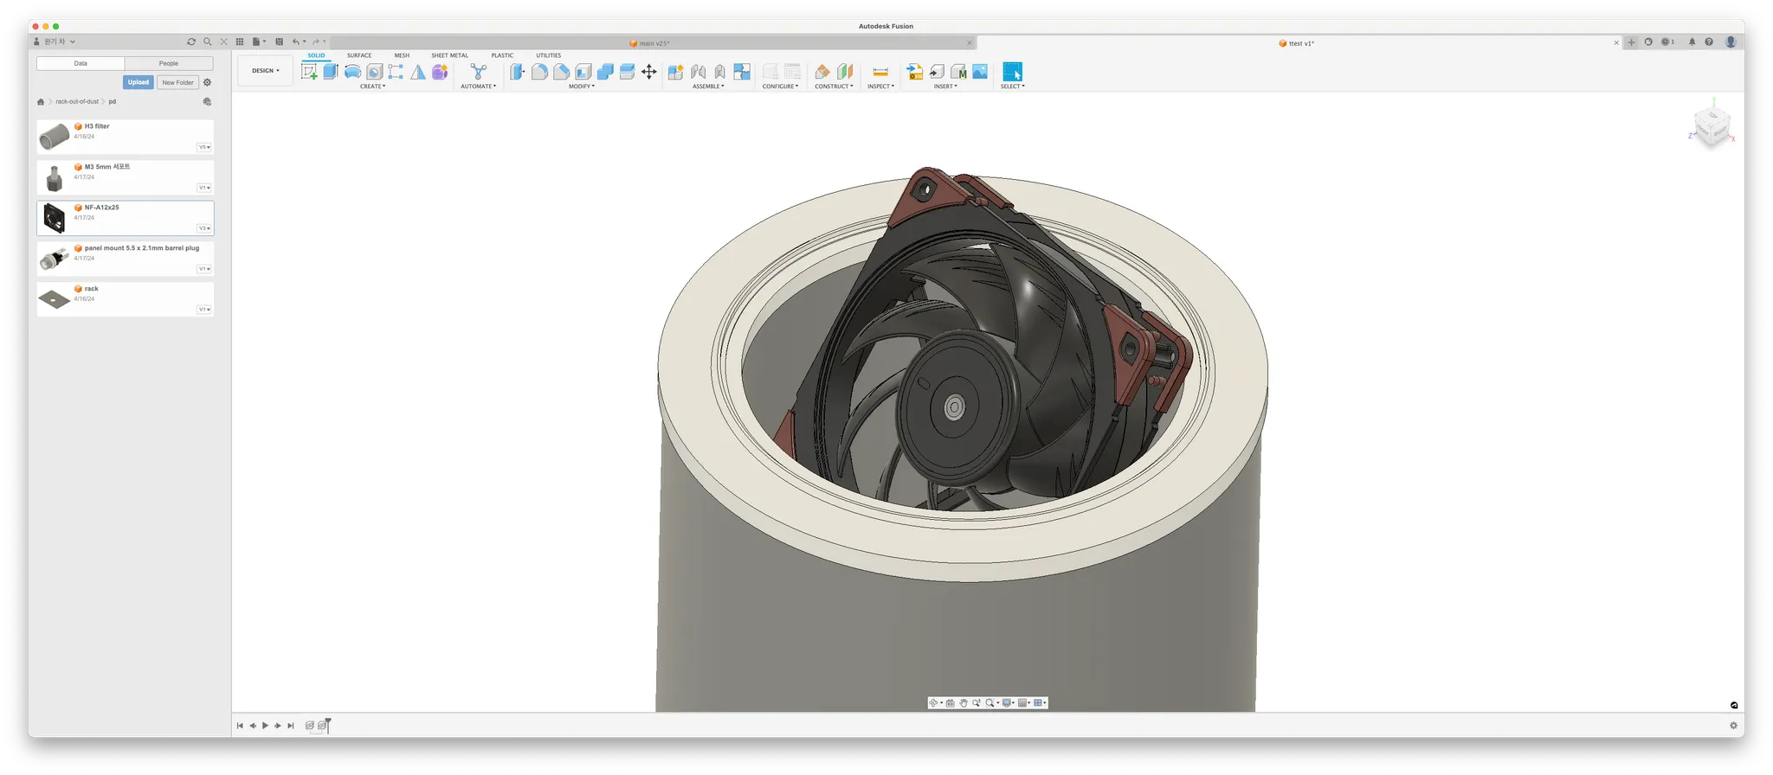Image resolution: width=1773 pixels, height=775 pixels.
Task: Click the Insert Canvas image icon
Action: (980, 72)
